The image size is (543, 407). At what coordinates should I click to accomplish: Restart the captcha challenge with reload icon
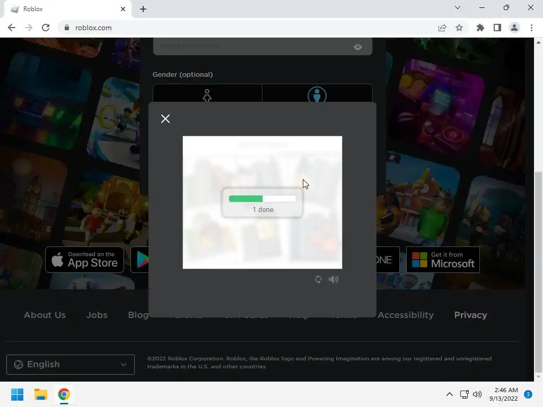(318, 279)
